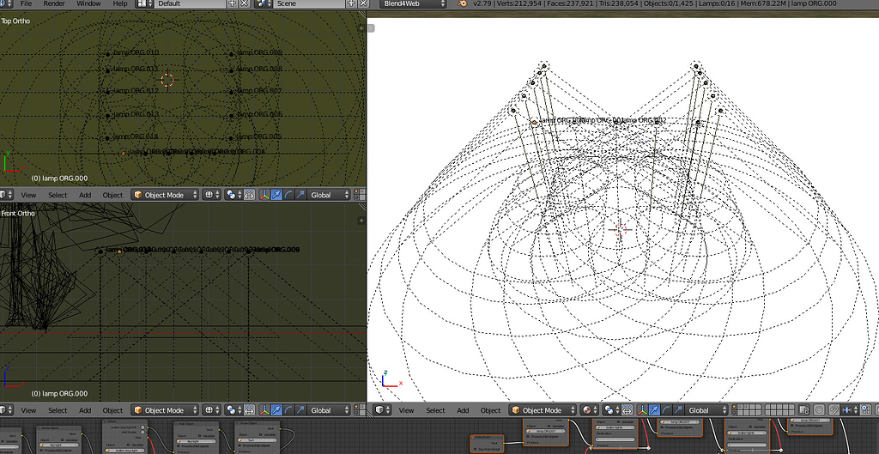The width and height of the screenshot is (879, 454).
Task: Open editor type selector in Front Ortho header
Action: (6, 410)
